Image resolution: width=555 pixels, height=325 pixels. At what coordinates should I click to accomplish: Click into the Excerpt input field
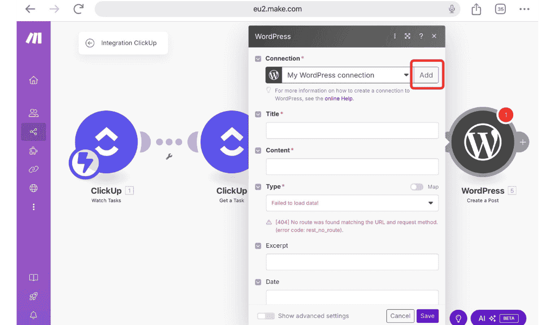click(352, 262)
